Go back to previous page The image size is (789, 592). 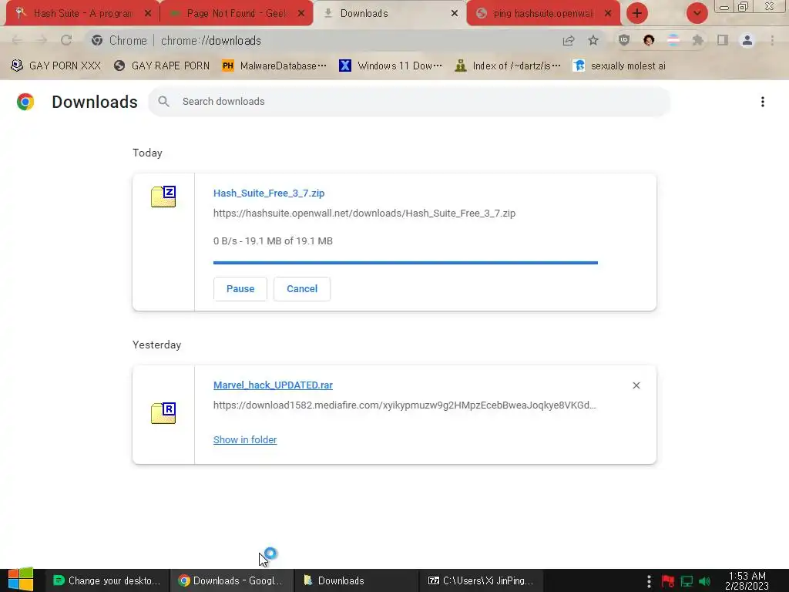click(x=17, y=40)
